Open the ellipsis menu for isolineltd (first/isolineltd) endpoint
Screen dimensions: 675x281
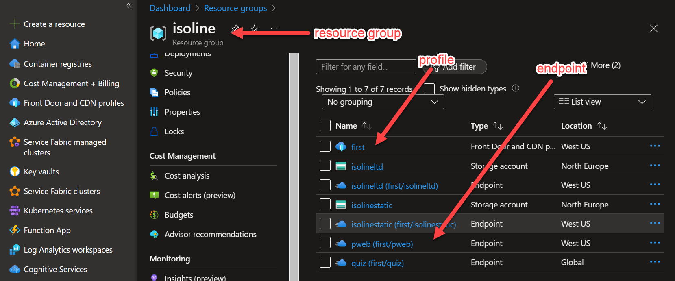(x=655, y=185)
